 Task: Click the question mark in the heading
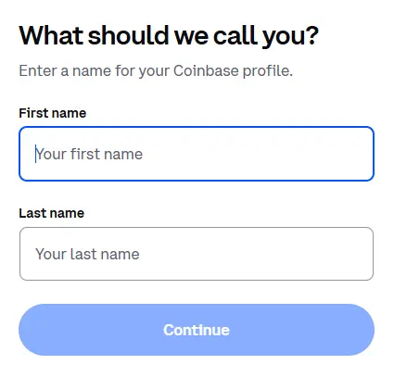312,35
